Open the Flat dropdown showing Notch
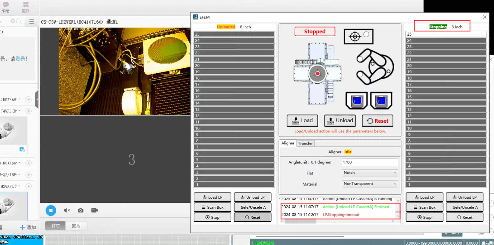 [x=370, y=173]
